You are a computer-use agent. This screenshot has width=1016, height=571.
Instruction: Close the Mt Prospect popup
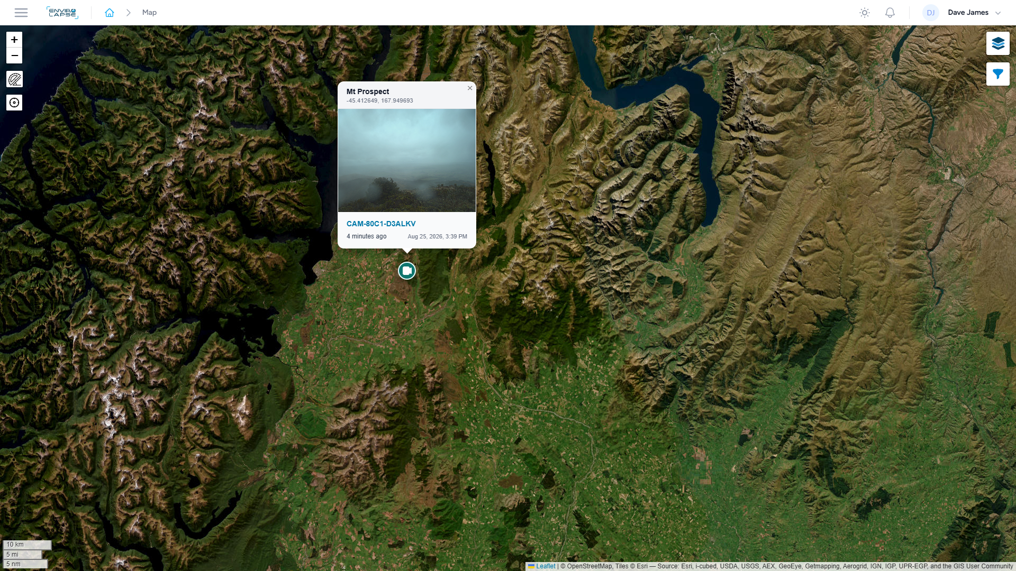(470, 88)
